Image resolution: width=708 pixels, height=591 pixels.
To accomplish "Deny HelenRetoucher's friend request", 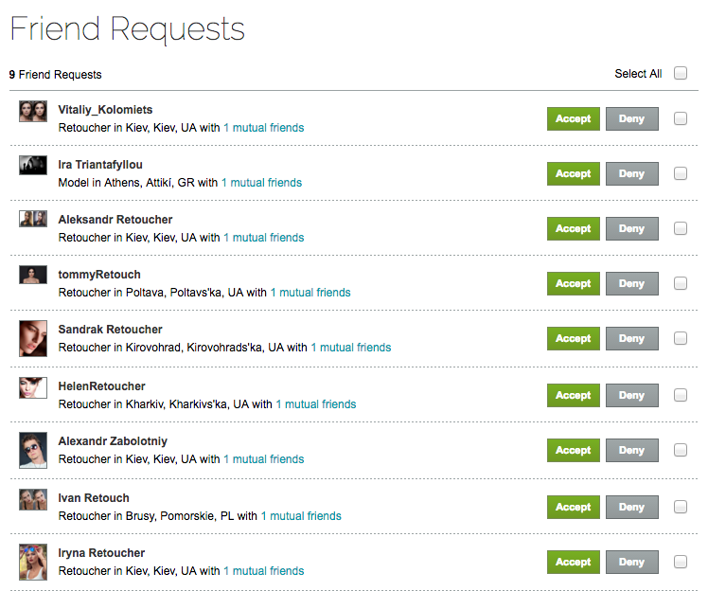I will click(x=631, y=396).
